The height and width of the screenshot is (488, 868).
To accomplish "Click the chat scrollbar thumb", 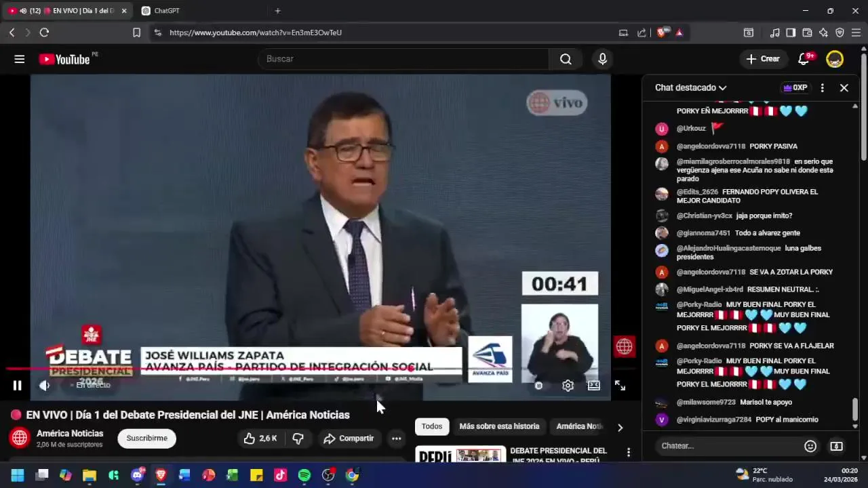I will click(x=855, y=409).
